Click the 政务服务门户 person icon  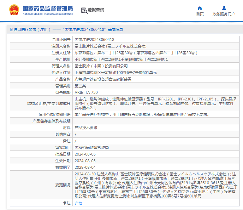(x=224, y=8)
